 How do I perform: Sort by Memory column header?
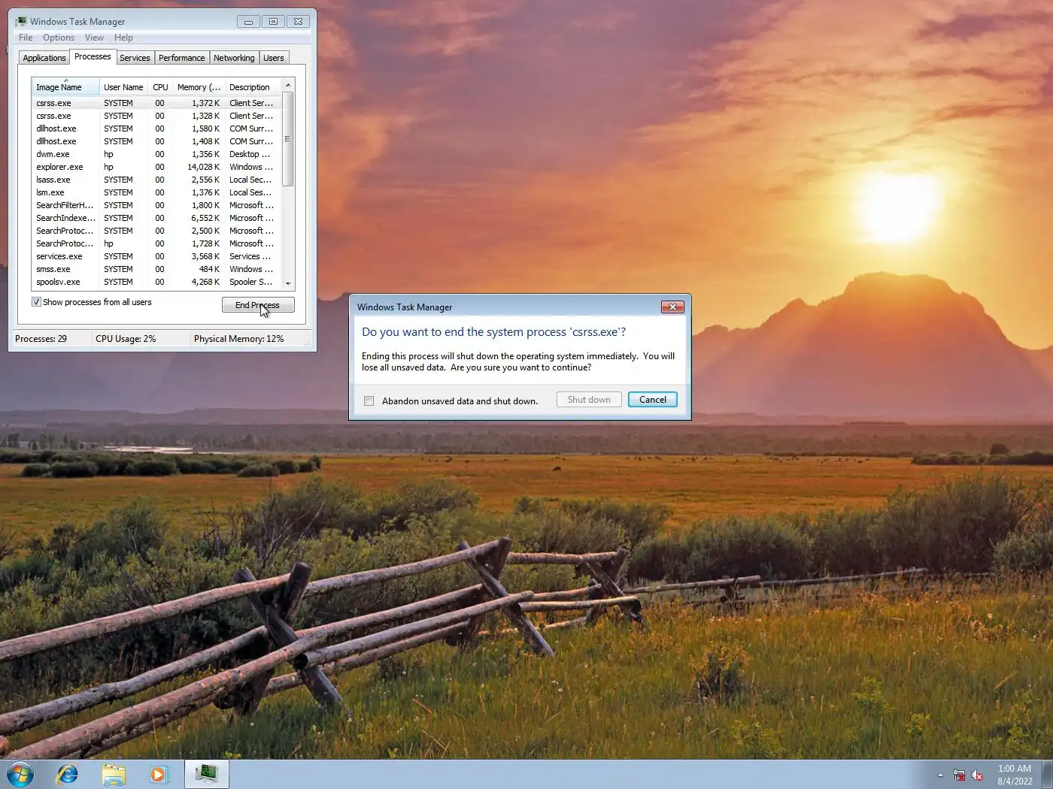[199, 87]
